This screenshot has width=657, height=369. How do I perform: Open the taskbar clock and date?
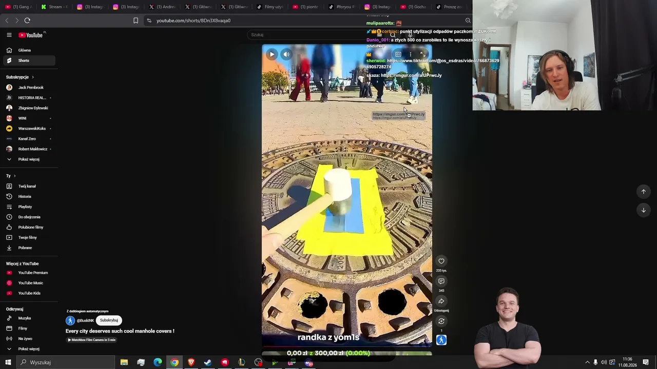click(627, 362)
